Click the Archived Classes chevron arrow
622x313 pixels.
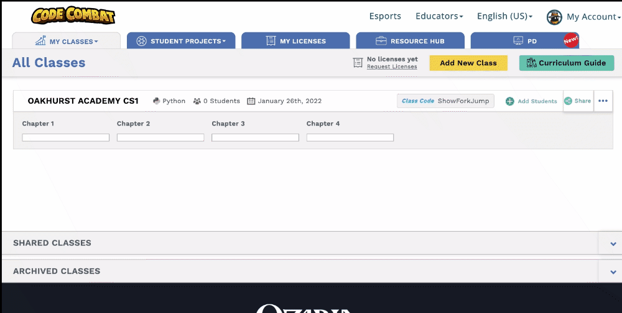[613, 272]
